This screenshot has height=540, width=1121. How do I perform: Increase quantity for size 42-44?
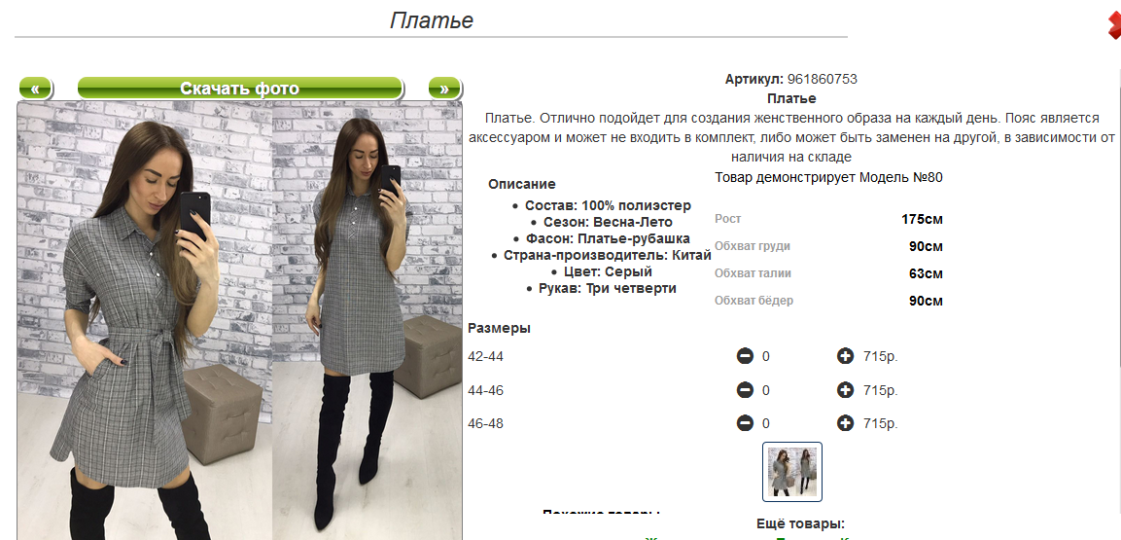coord(845,355)
